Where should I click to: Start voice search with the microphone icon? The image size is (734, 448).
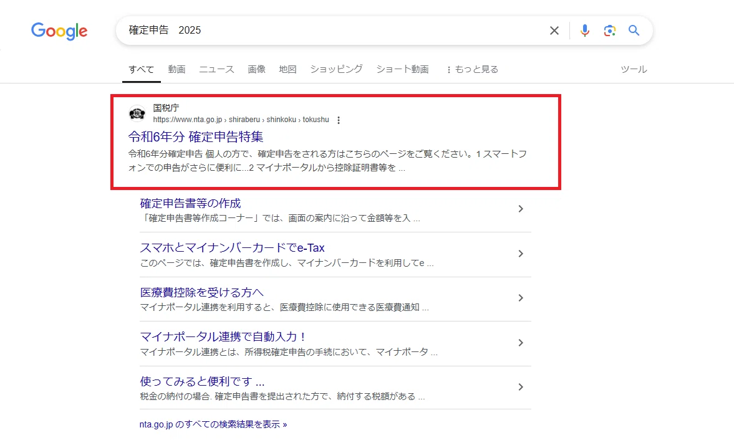coord(585,31)
